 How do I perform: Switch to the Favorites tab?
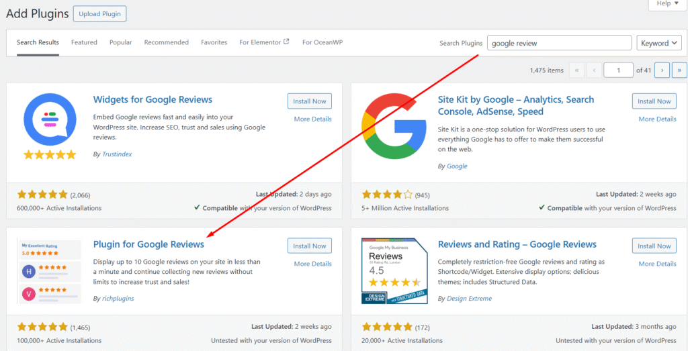click(x=214, y=42)
